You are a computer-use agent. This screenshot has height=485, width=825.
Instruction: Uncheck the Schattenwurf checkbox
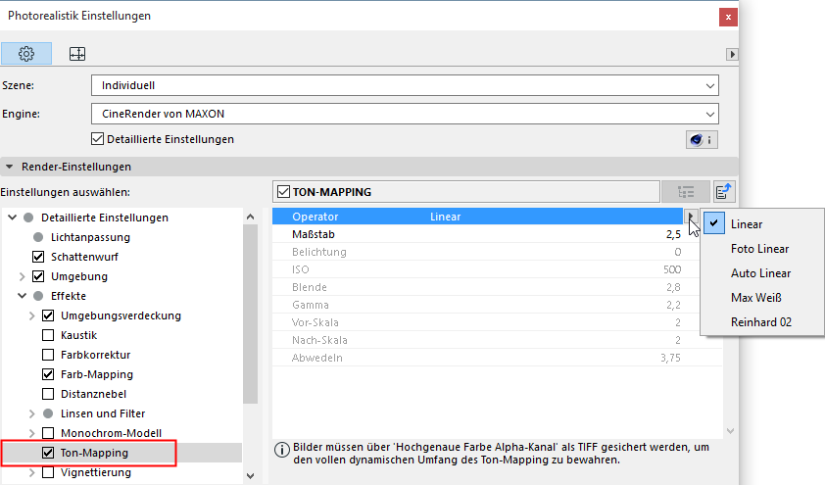[x=38, y=257]
